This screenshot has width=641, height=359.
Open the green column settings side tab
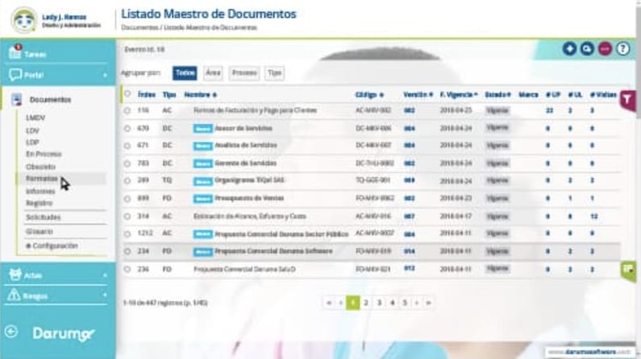point(628,270)
